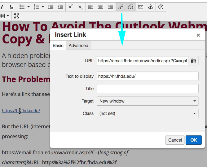Toggle italic formatting
Image resolution: width=207 pixels, height=167 pixels.
(2, 7)
